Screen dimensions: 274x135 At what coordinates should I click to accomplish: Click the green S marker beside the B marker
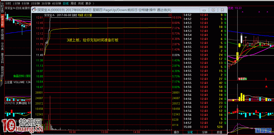[x=245, y=79]
